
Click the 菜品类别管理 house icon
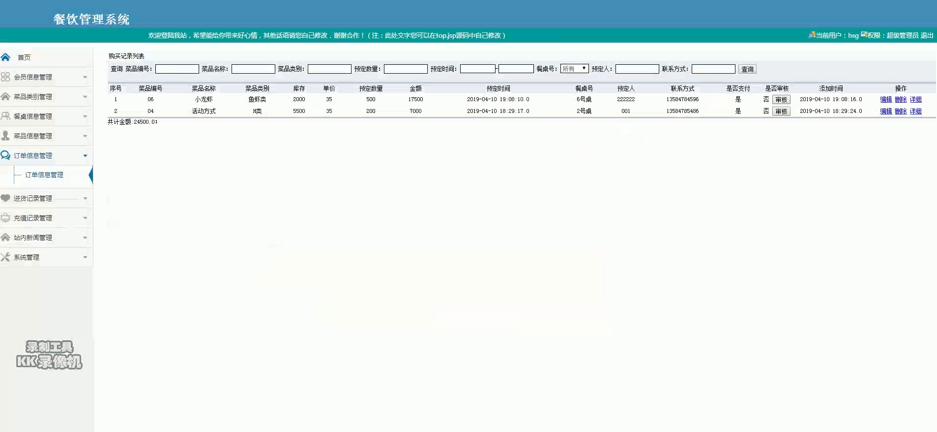[x=5, y=96]
